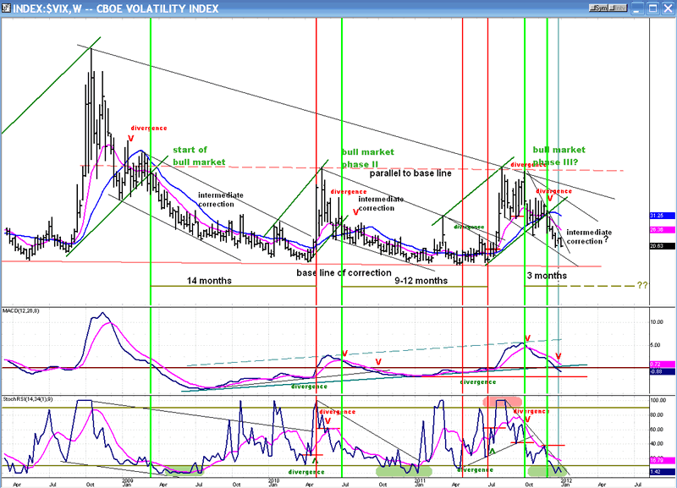Select the 'bull market phase II' text
The height and width of the screenshot is (488, 677).
pos(370,158)
